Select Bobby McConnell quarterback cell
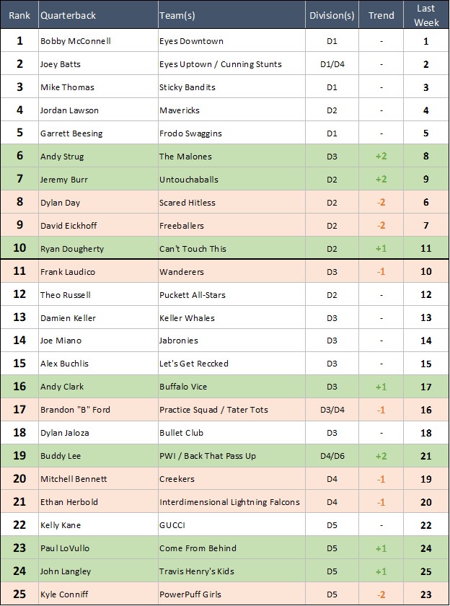The image size is (450, 606). tap(76, 41)
